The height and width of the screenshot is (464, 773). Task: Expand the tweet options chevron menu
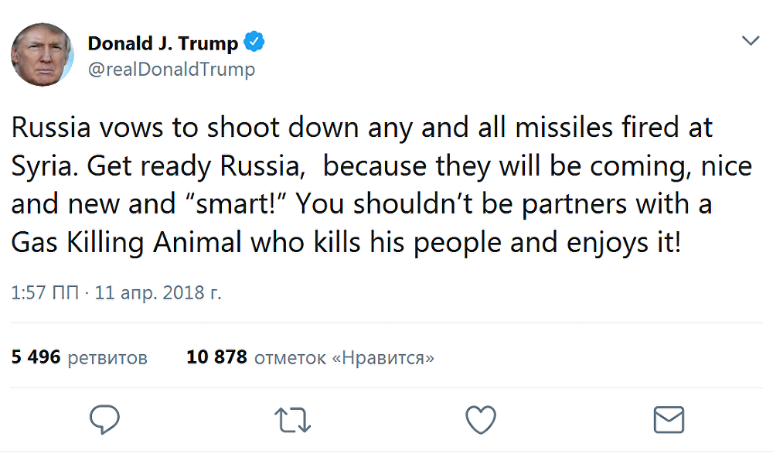750,41
